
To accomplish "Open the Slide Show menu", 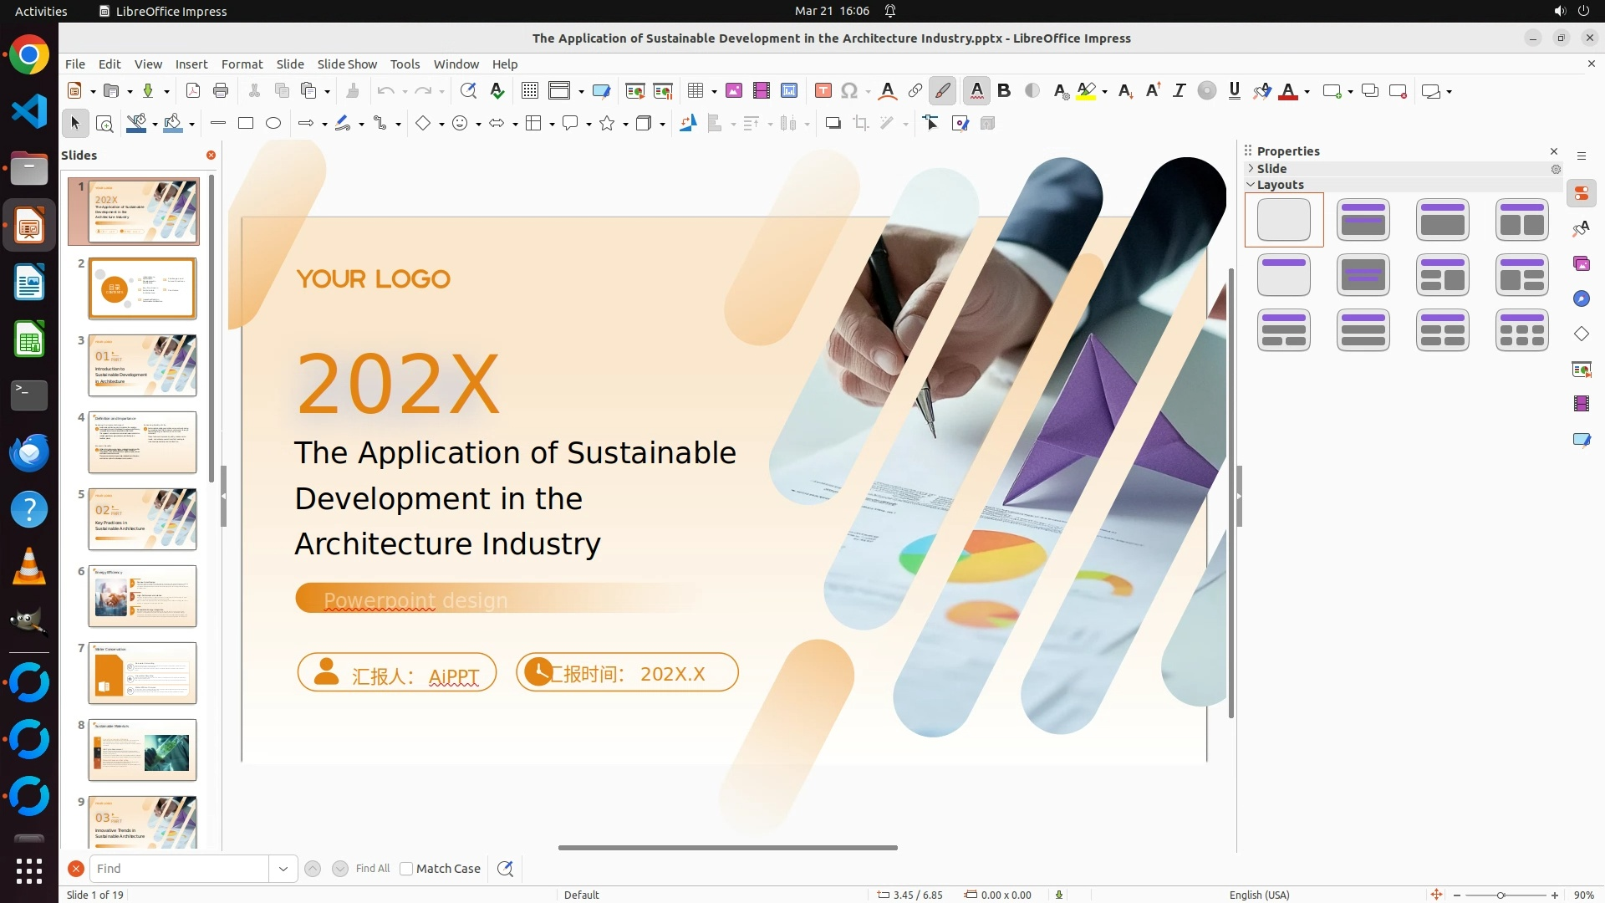I will (x=346, y=64).
